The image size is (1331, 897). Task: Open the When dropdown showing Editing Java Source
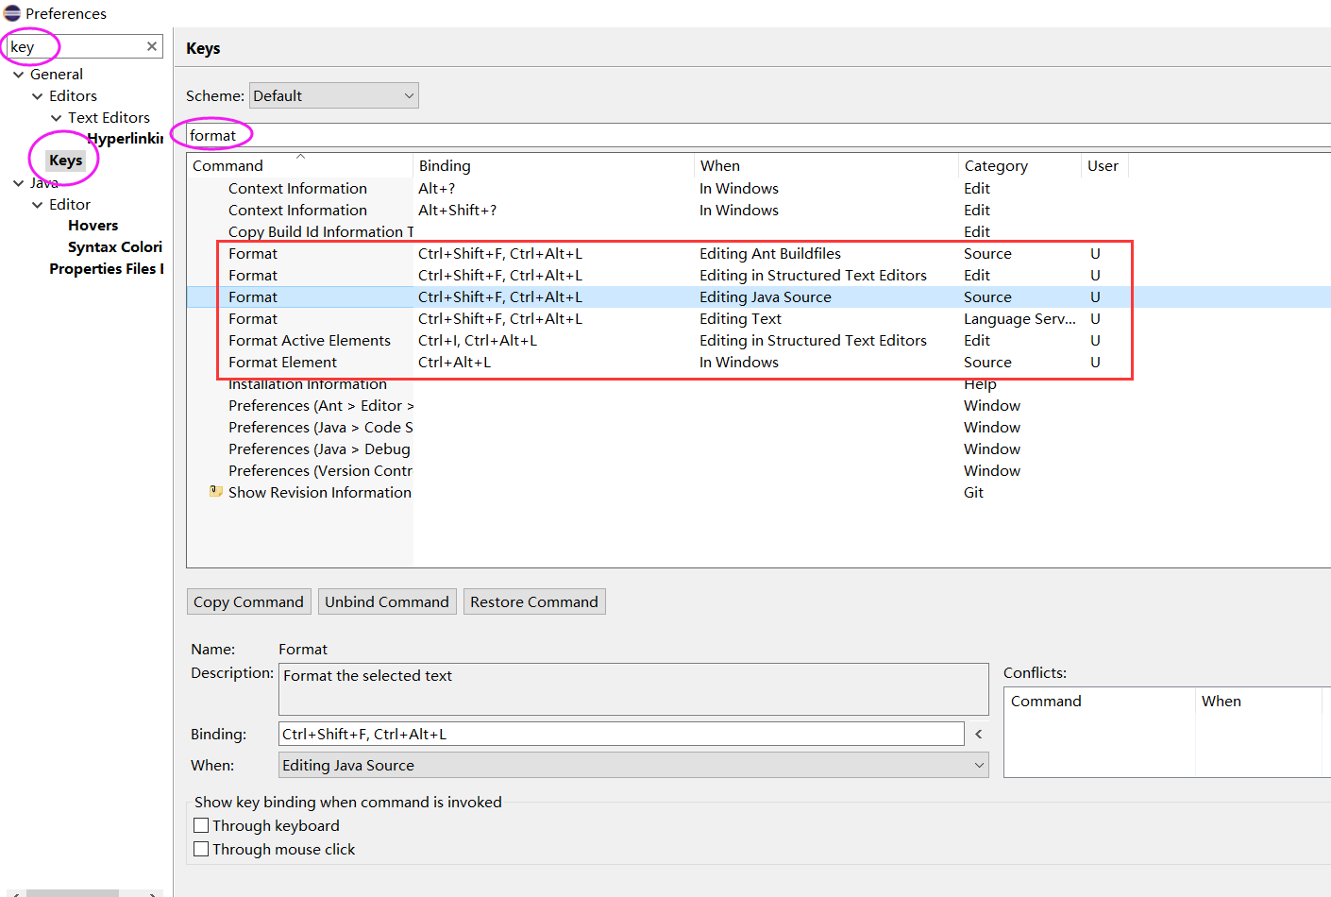pos(633,765)
